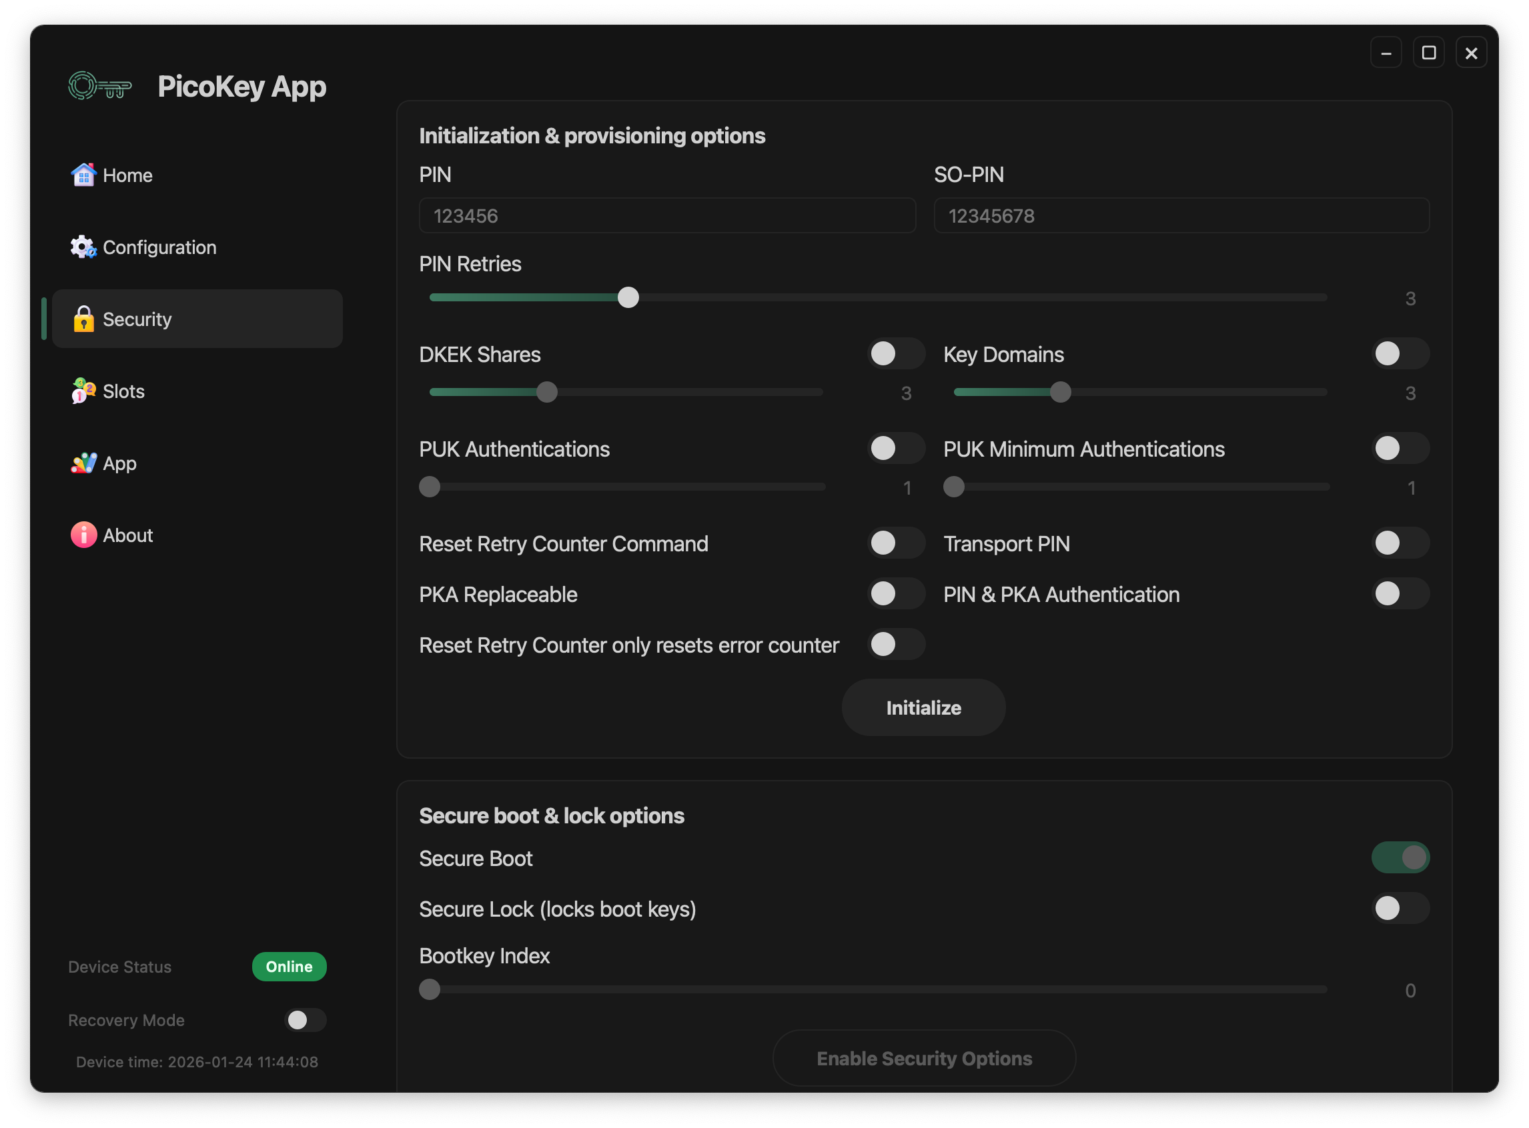Turn off the Secure Boot switch

[x=1400, y=857]
